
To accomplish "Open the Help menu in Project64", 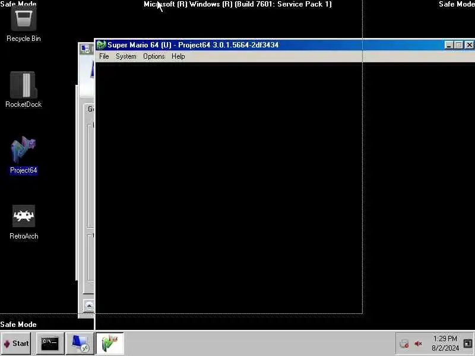I will [178, 56].
